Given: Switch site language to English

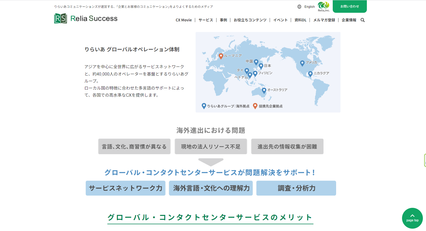Looking at the screenshot, I should tap(310, 7).
